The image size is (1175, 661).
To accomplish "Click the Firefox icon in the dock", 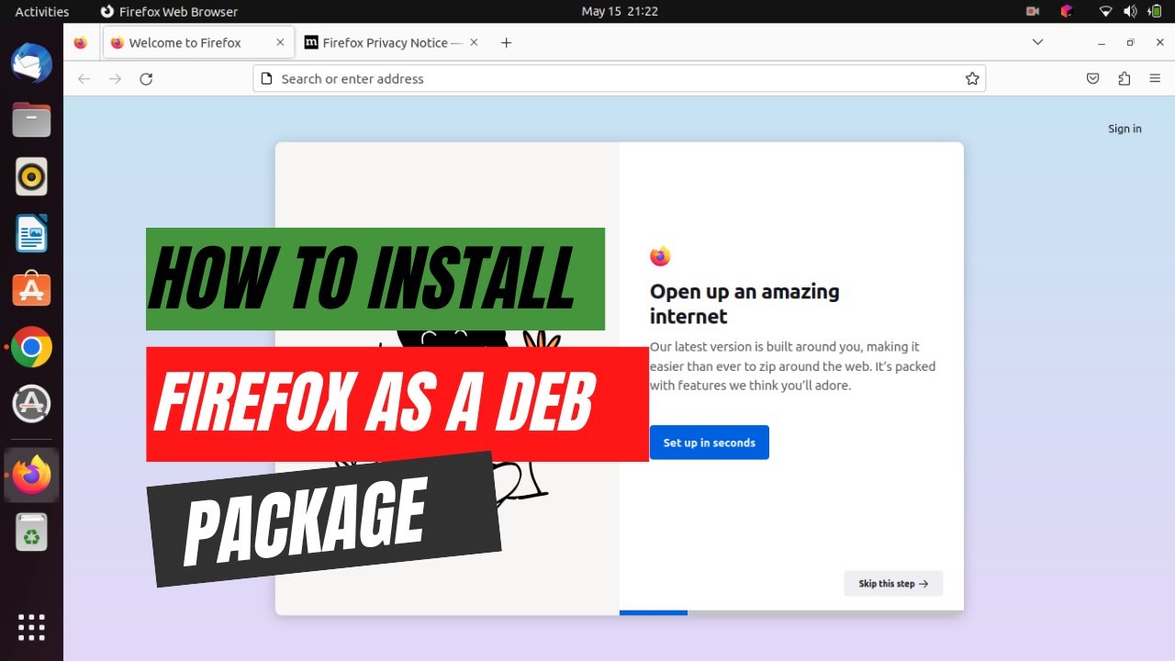I will pos(31,475).
